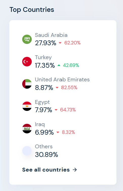Click the Others blank circle icon

(27, 151)
